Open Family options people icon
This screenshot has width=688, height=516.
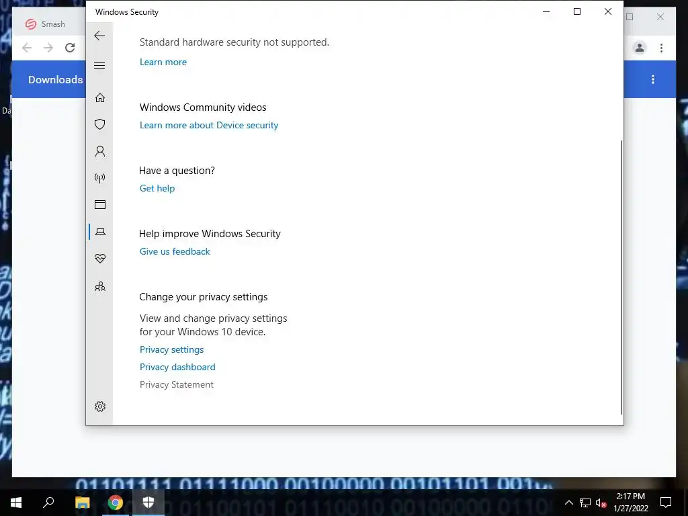coord(100,286)
